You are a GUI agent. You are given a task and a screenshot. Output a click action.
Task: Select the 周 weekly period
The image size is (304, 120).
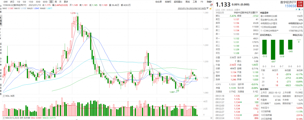pos(55,2)
